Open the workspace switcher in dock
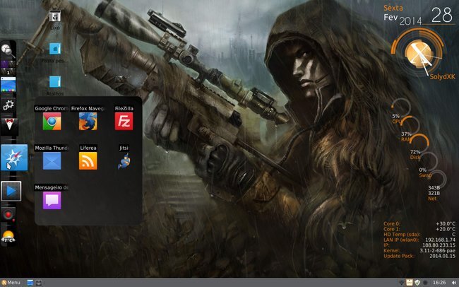 coord(8,67)
